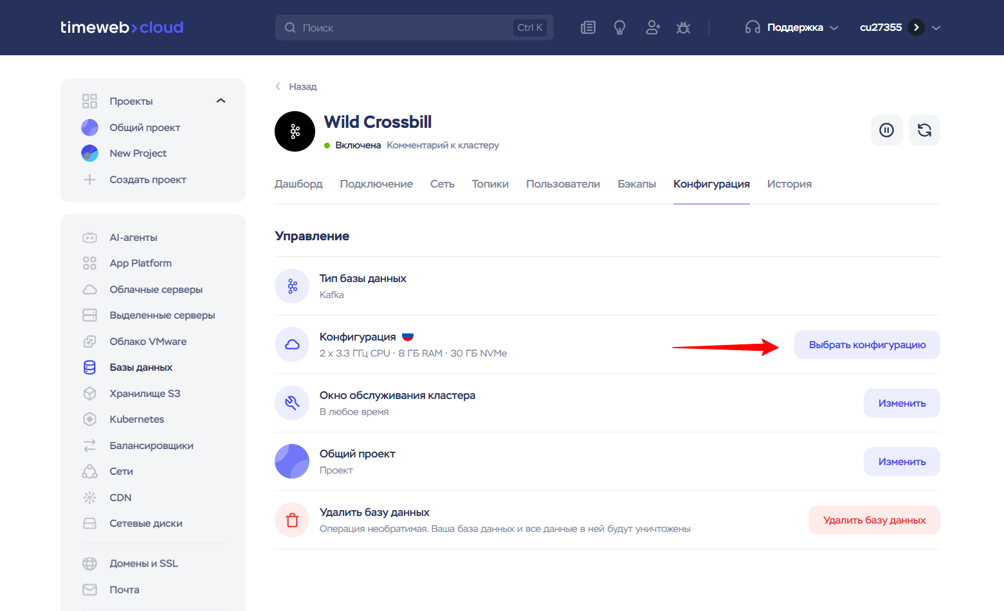
Task: Collapse the Проекты section chevron
Action: (x=221, y=101)
